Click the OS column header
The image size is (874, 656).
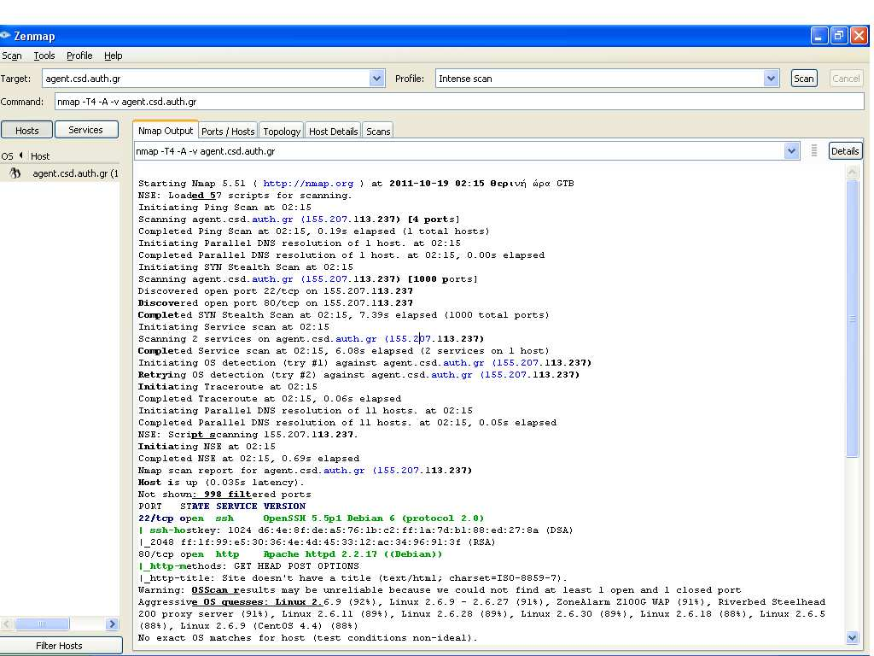point(7,156)
